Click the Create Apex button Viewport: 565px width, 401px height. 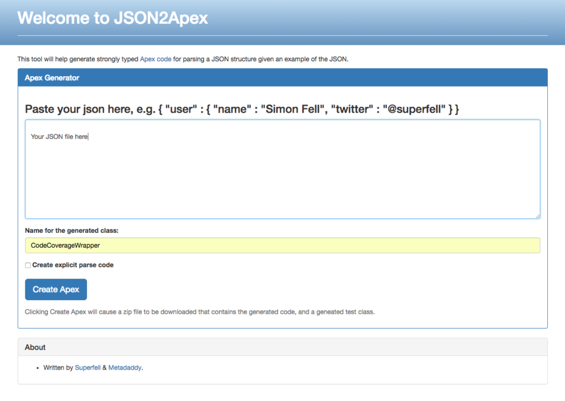(x=56, y=290)
